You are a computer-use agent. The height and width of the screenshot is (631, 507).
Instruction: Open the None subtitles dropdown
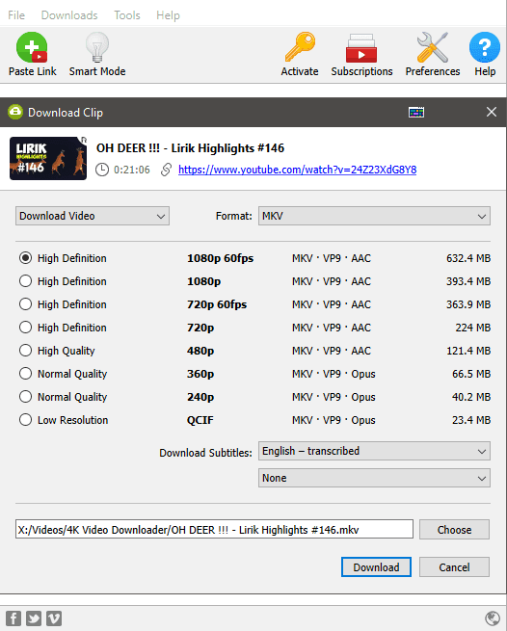374,478
